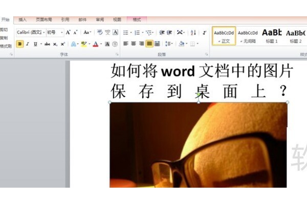Select the glasses picture in document
307x204 pixels.
tap(199, 145)
